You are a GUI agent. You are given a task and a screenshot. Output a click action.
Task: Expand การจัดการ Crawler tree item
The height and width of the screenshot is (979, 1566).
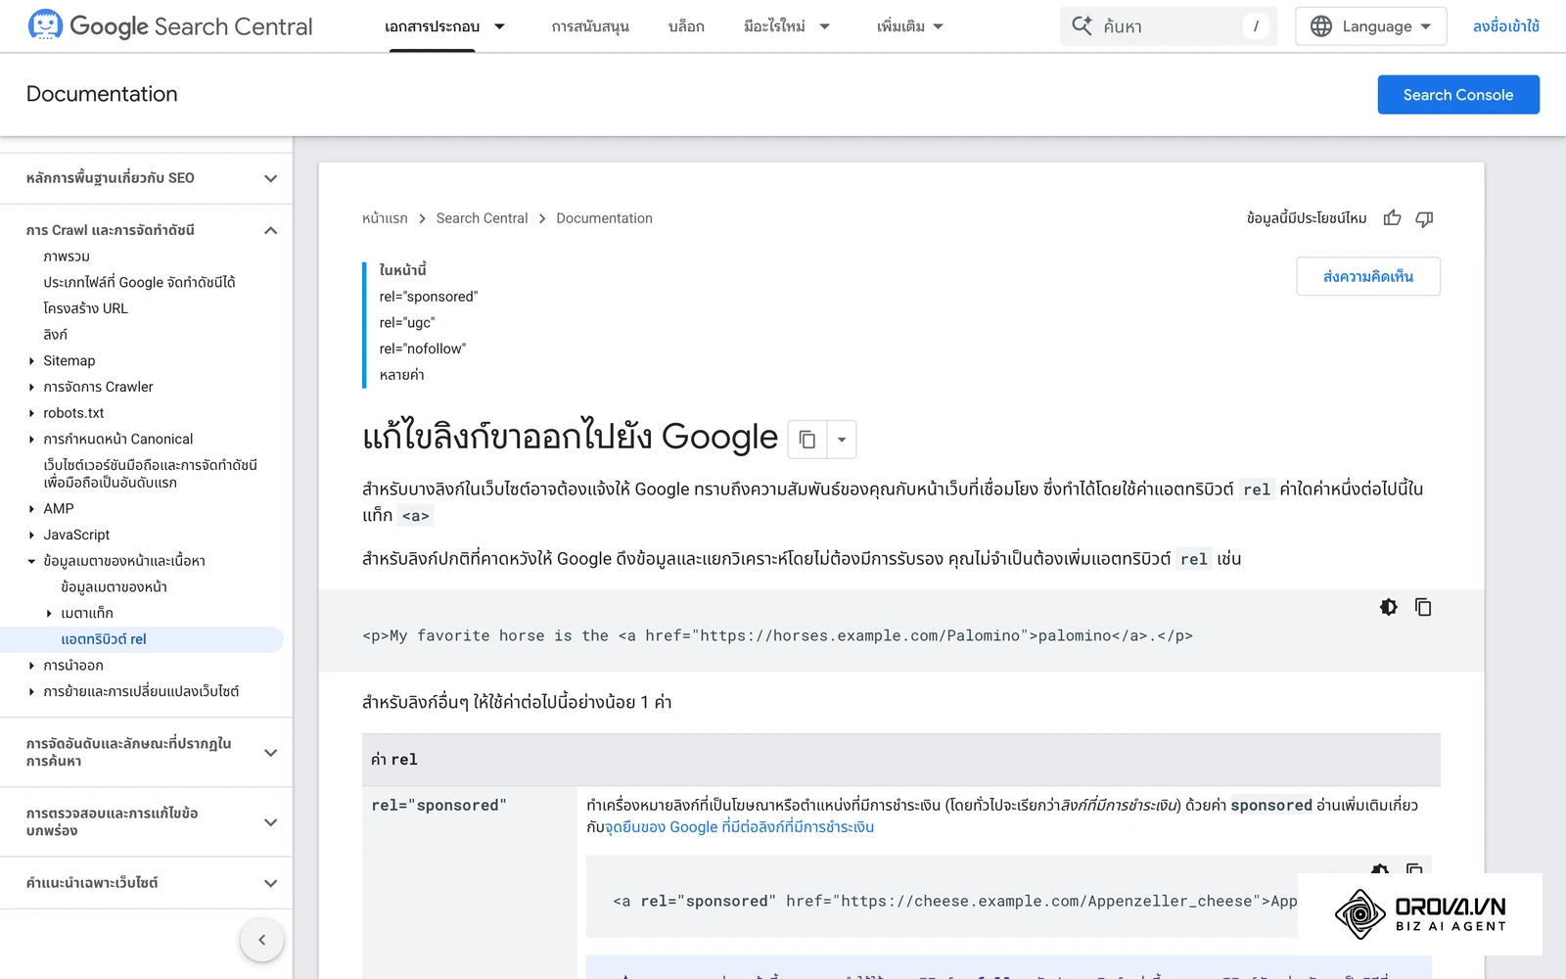[31, 388]
